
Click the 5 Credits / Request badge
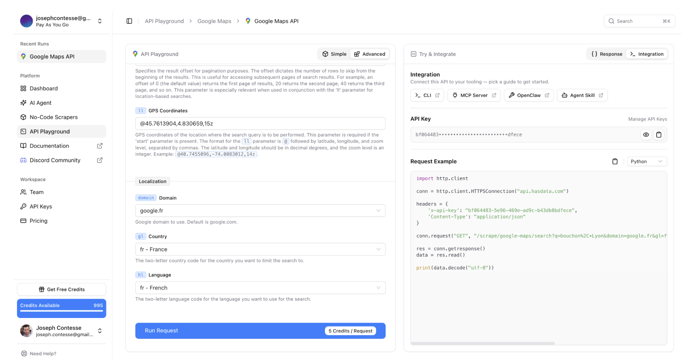350,331
